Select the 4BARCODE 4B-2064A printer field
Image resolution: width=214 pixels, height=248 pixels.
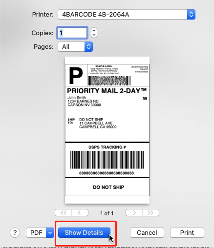pyautogui.click(x=127, y=15)
